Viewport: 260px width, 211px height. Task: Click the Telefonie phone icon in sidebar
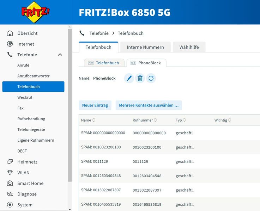[10, 55]
